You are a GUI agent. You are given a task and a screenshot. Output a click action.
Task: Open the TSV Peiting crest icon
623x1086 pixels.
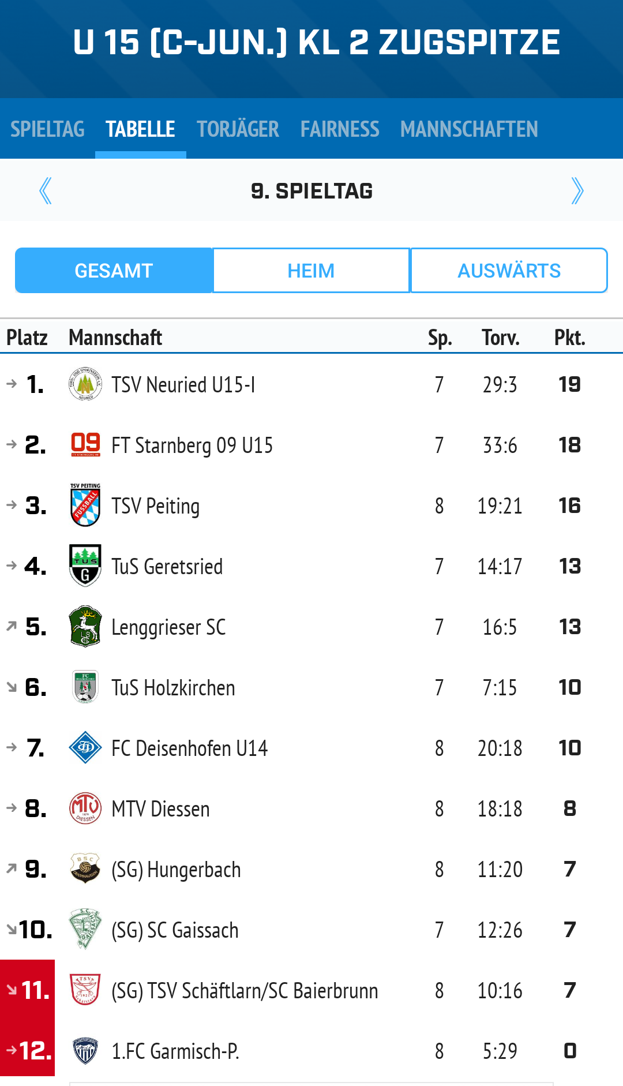click(85, 505)
